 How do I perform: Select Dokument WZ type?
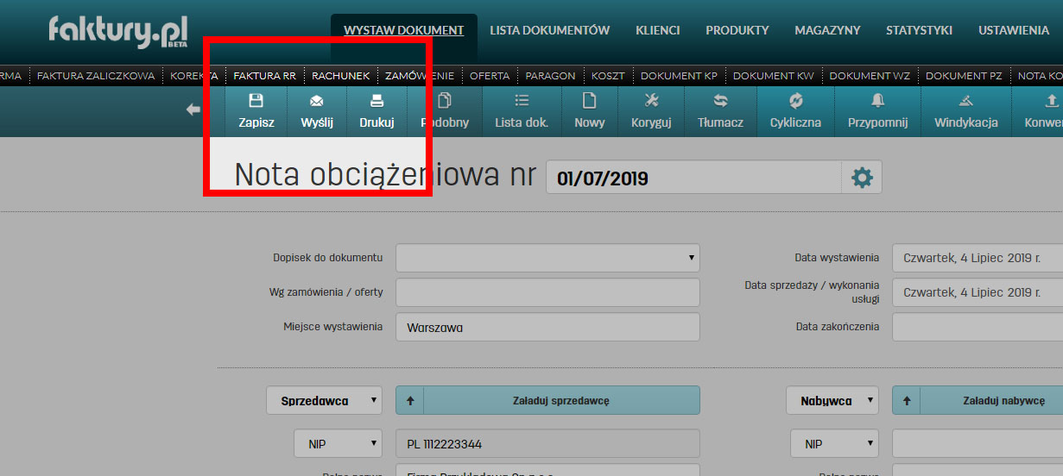870,76
